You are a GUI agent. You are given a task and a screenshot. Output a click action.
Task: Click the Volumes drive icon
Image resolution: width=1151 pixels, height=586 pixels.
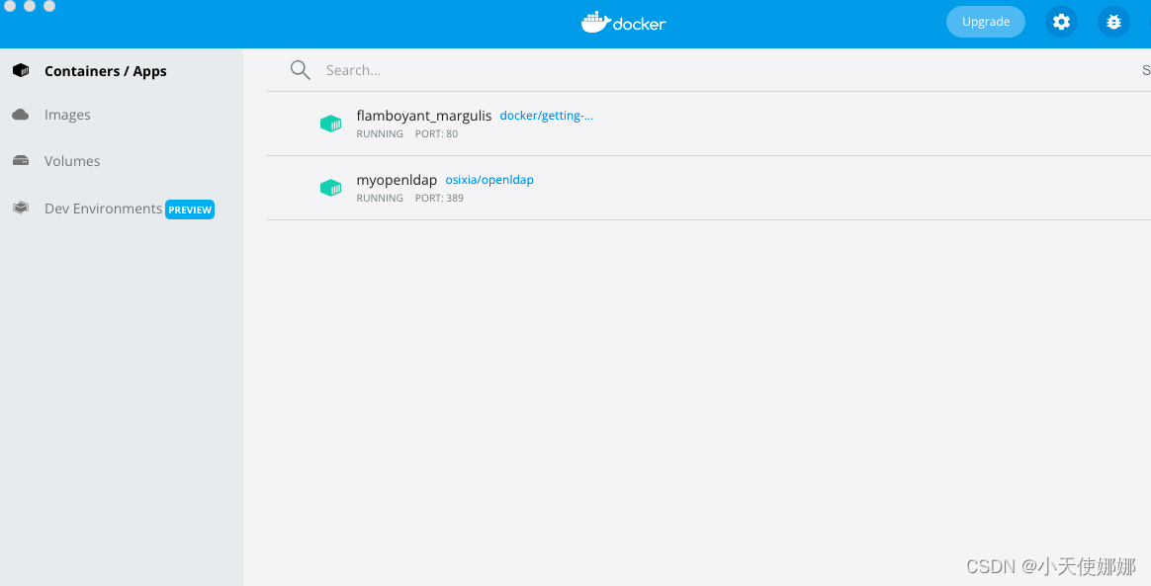(21, 161)
